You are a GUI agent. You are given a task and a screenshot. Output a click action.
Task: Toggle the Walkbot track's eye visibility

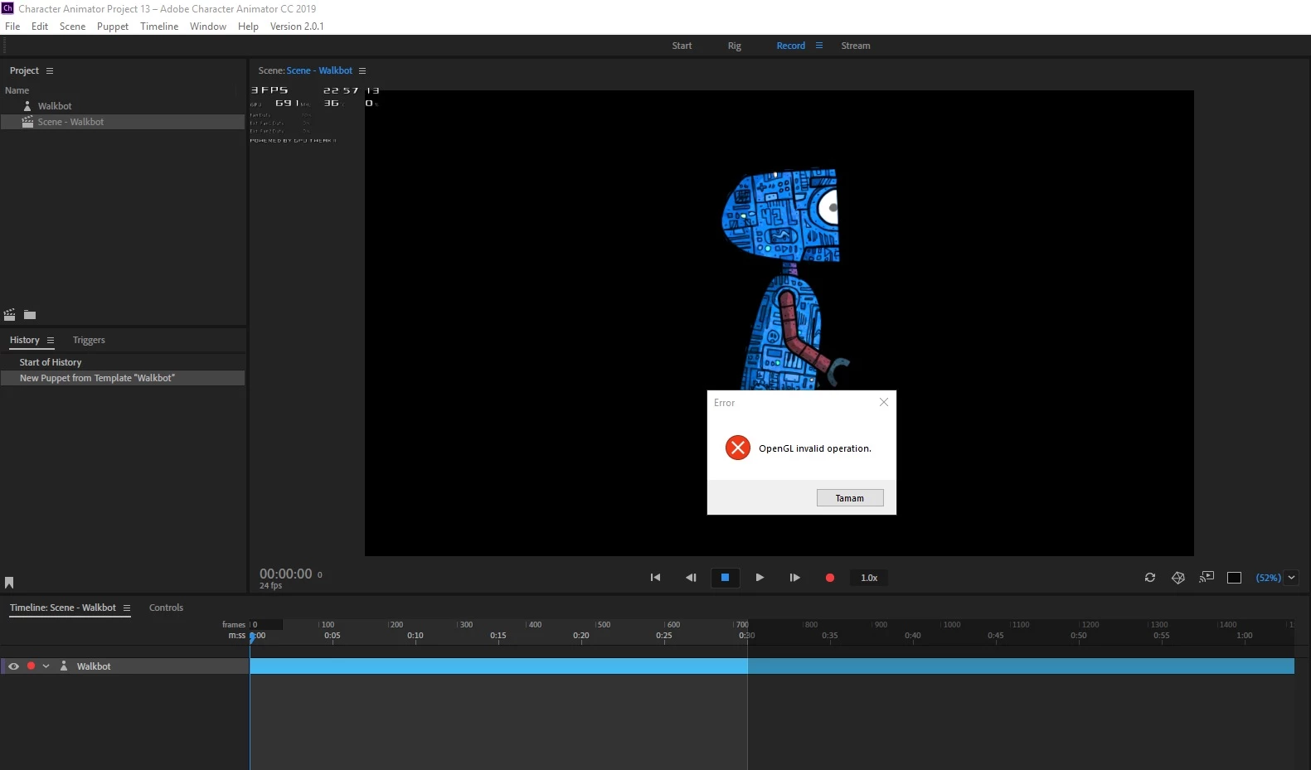(x=13, y=666)
